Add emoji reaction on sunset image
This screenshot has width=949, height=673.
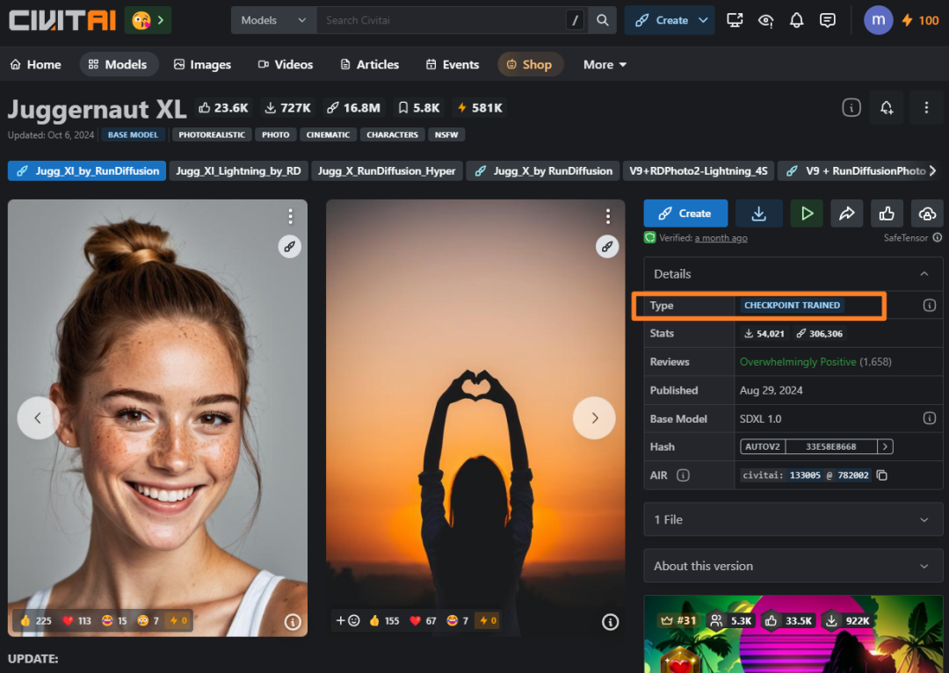click(x=348, y=620)
